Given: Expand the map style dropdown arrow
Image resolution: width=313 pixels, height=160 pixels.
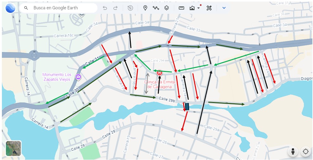Looking at the screenshot, I should pyautogui.click(x=198, y=8).
